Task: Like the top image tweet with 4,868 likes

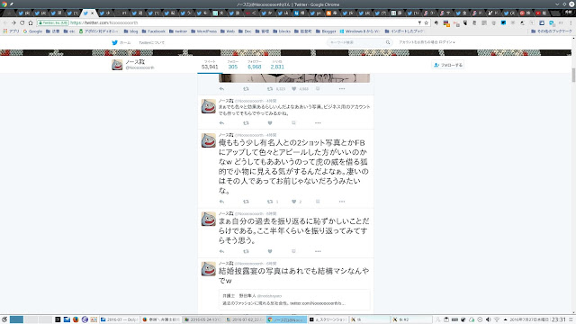Action: [294, 88]
